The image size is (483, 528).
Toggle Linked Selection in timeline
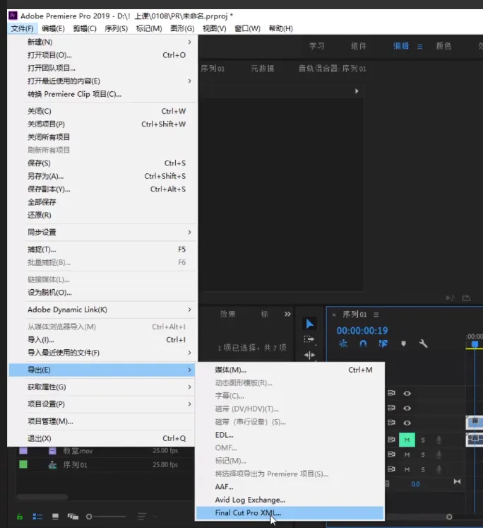383,344
